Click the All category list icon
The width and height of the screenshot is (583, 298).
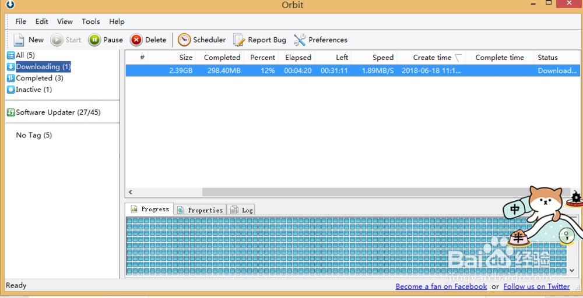10,55
